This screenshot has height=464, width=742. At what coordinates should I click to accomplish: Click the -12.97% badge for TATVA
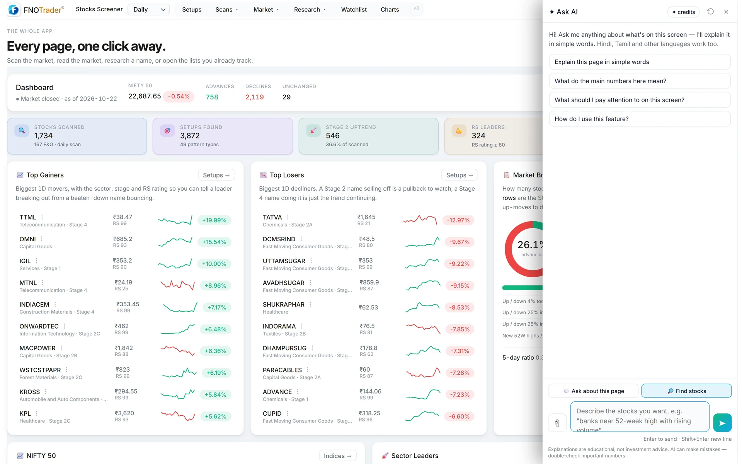458,220
